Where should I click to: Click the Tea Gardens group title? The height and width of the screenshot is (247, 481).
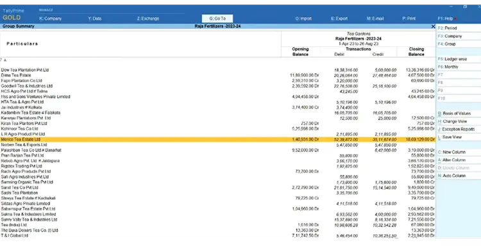pyautogui.click(x=359, y=34)
